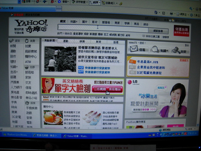Viewport: 201px width, 151px height.
Task: Open the 知識+ lightbulb icon
Action: 155,50
